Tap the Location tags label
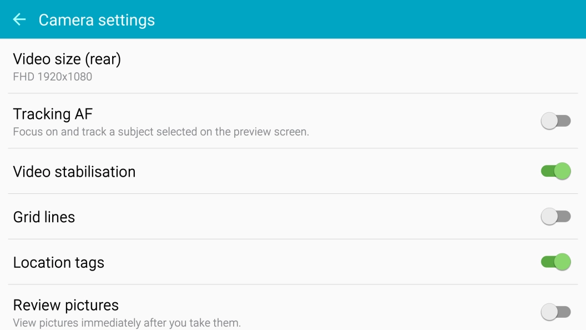The height and width of the screenshot is (330, 586). pos(59,262)
